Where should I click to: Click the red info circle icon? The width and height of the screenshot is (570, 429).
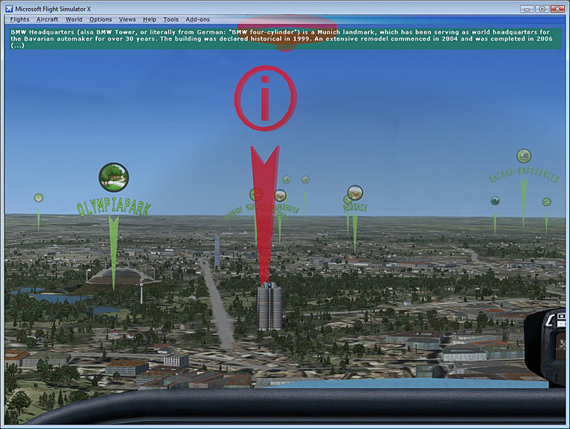pos(265,99)
